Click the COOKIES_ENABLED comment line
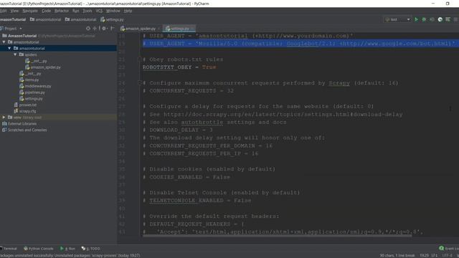Image resolution: width=459 pixels, height=258 pixels. [186, 177]
